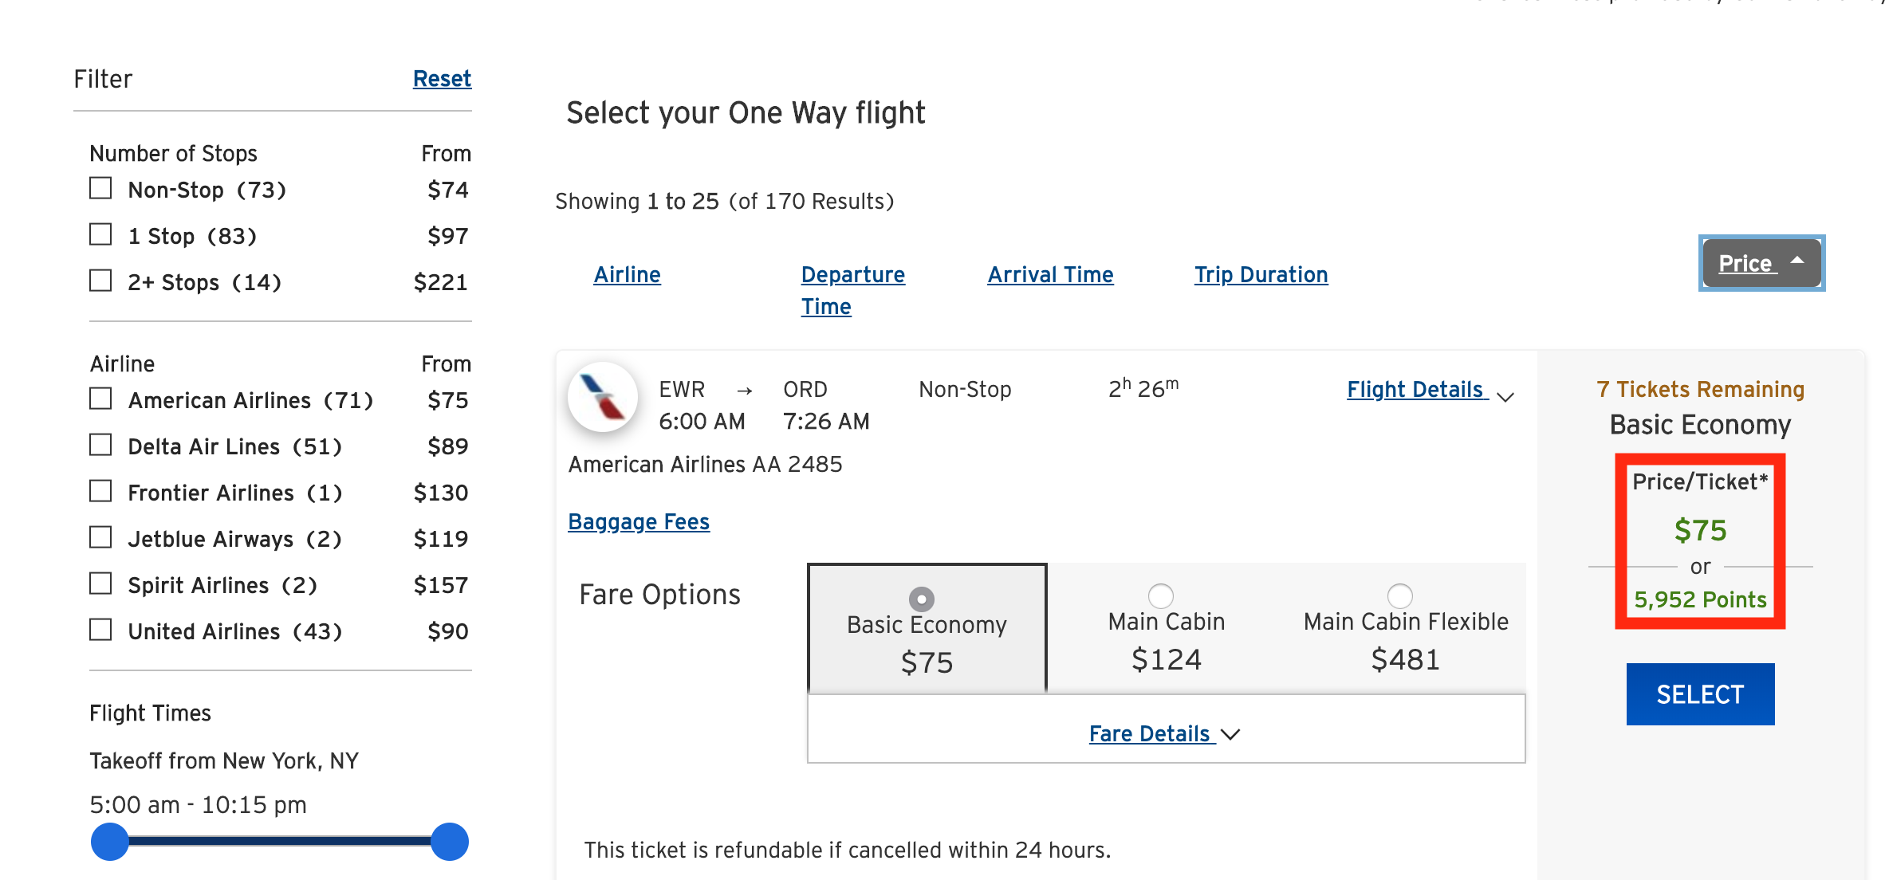Click the left takeoff time slider handle
This screenshot has height=880, width=1885.
pos(110,842)
